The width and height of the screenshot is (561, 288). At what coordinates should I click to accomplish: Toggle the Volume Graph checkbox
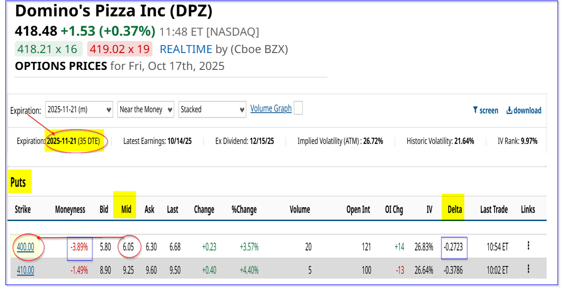[298, 108]
